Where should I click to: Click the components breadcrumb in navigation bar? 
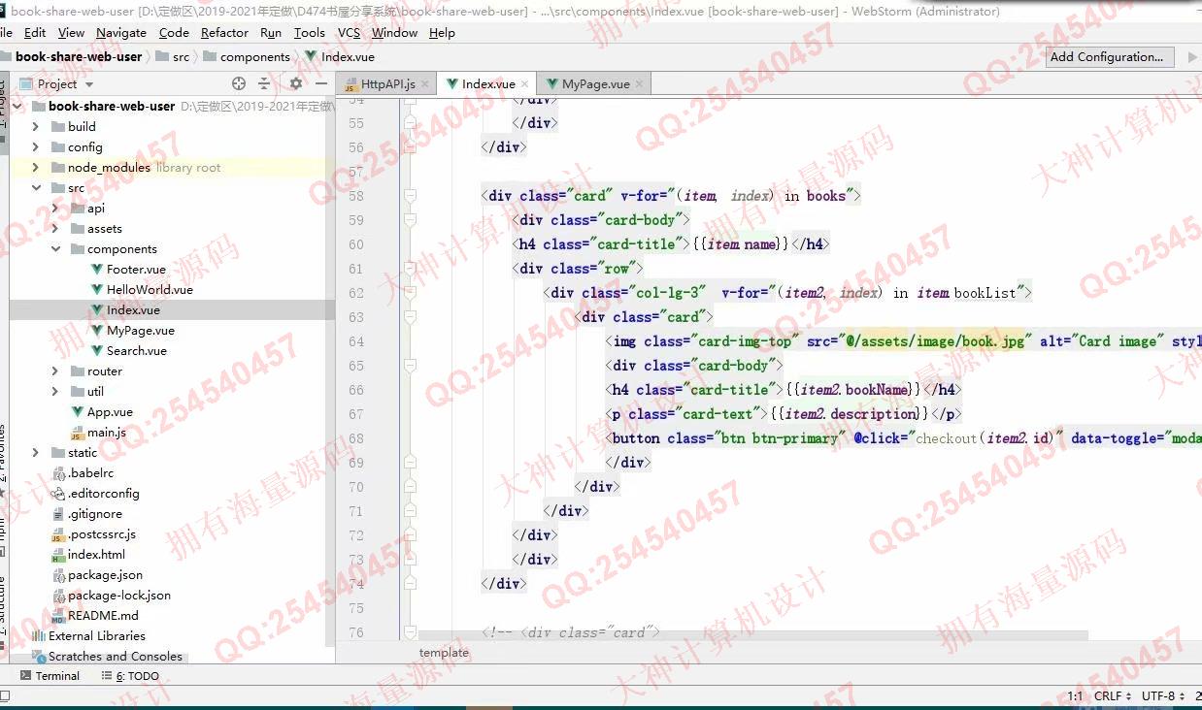(x=247, y=57)
